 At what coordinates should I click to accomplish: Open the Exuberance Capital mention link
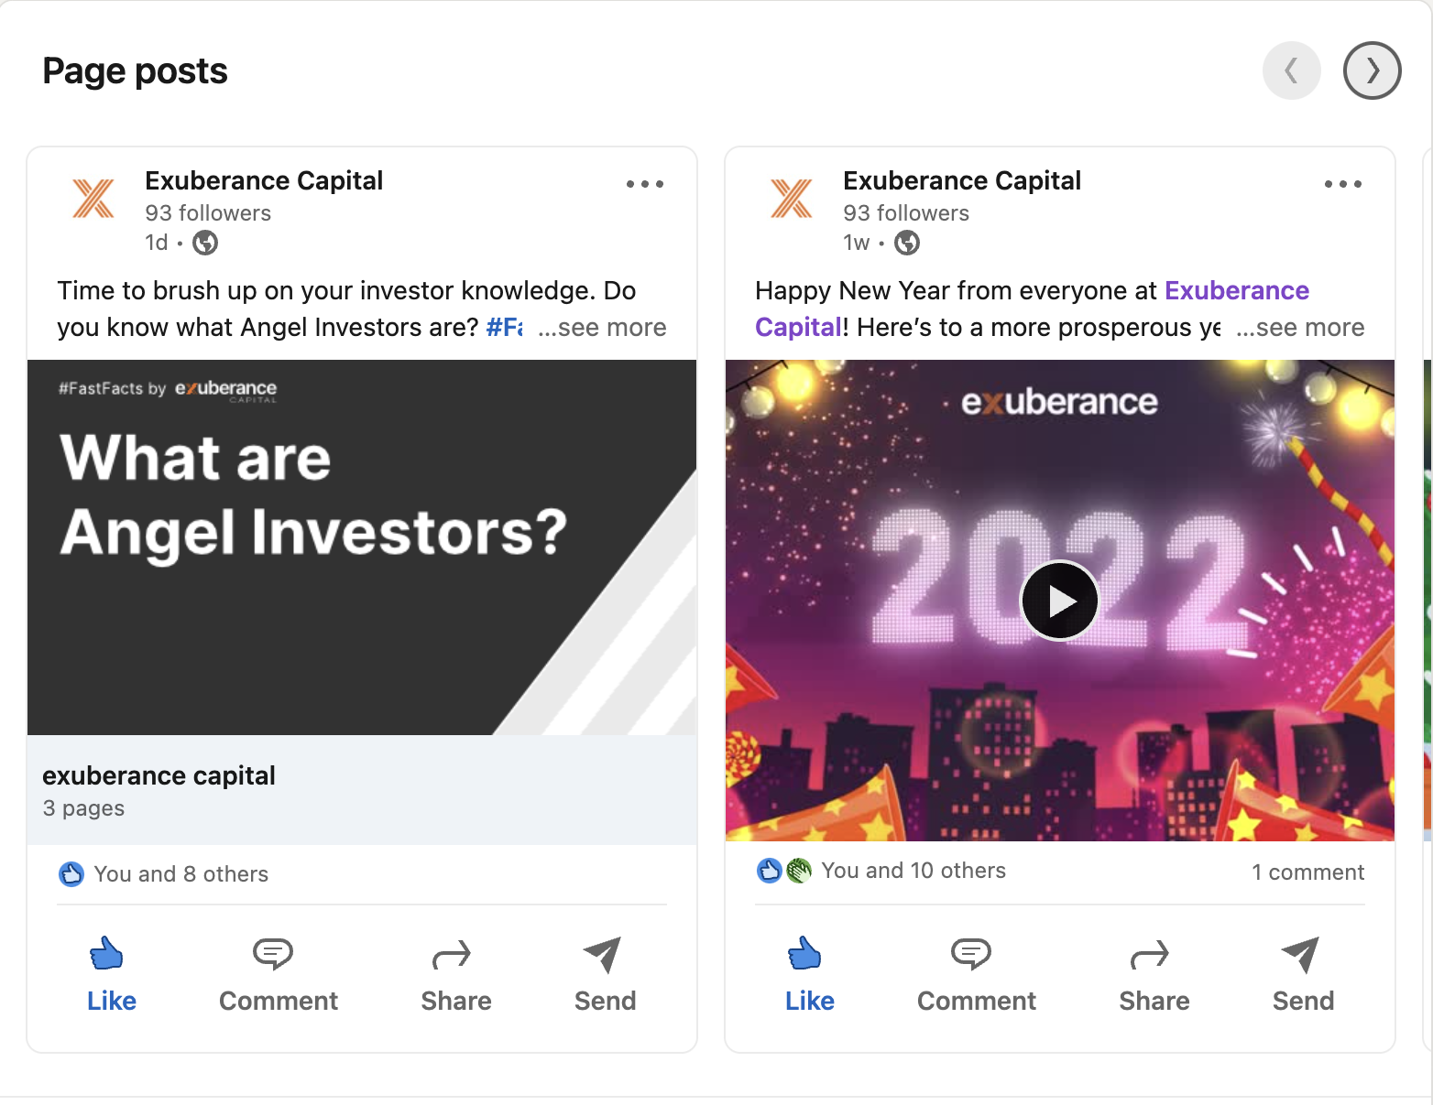point(1236,291)
